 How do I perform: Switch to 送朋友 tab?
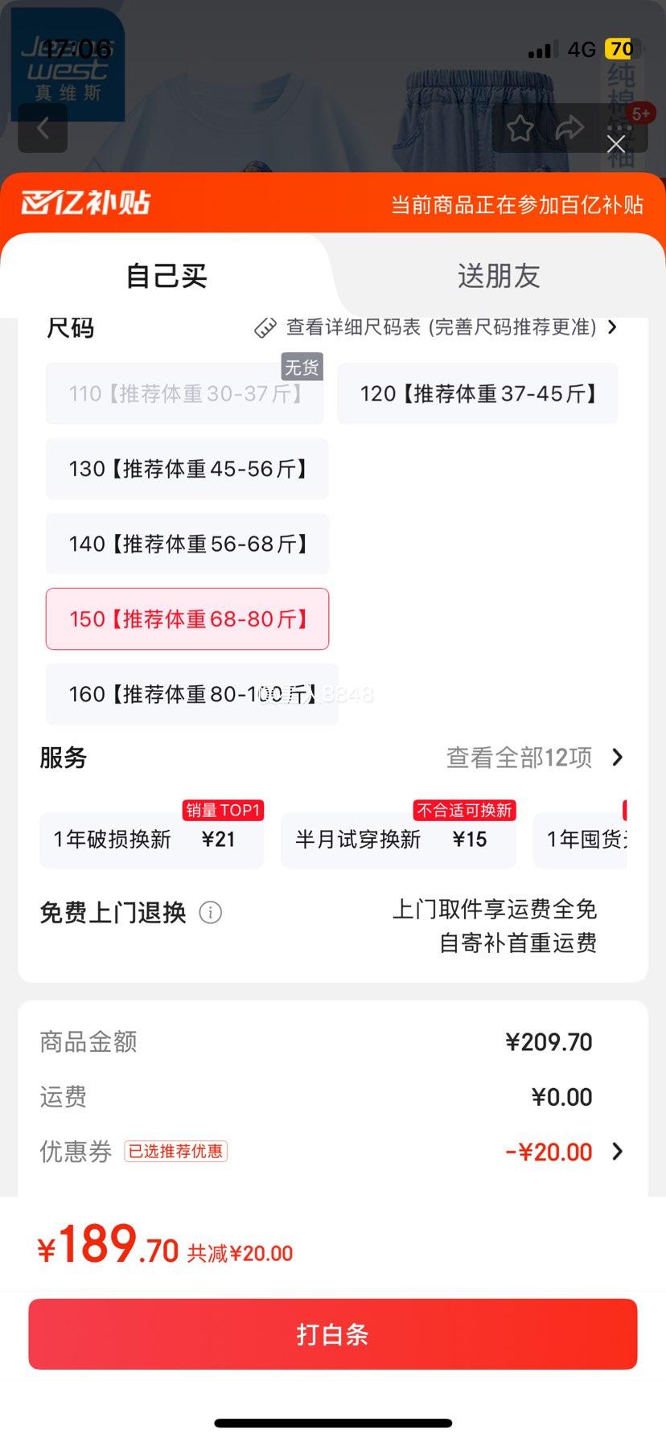499,276
